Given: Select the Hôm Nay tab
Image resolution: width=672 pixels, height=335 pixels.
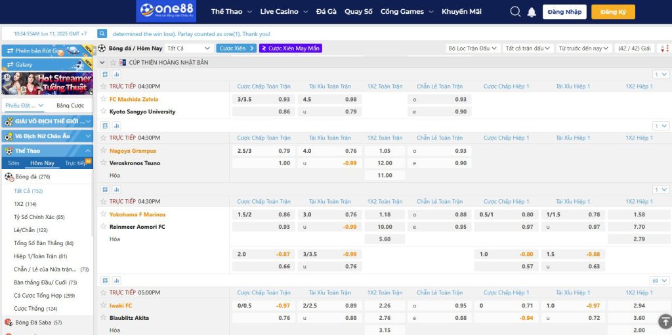Looking at the screenshot, I should pyautogui.click(x=42, y=163).
